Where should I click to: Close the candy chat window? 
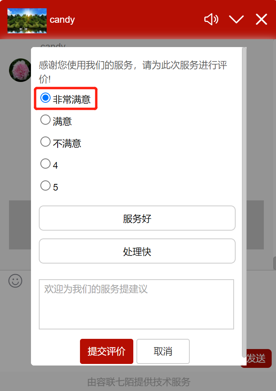tap(261, 19)
